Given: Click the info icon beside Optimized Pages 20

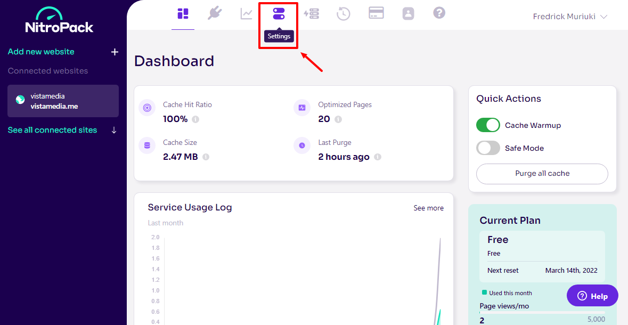Looking at the screenshot, I should [338, 119].
